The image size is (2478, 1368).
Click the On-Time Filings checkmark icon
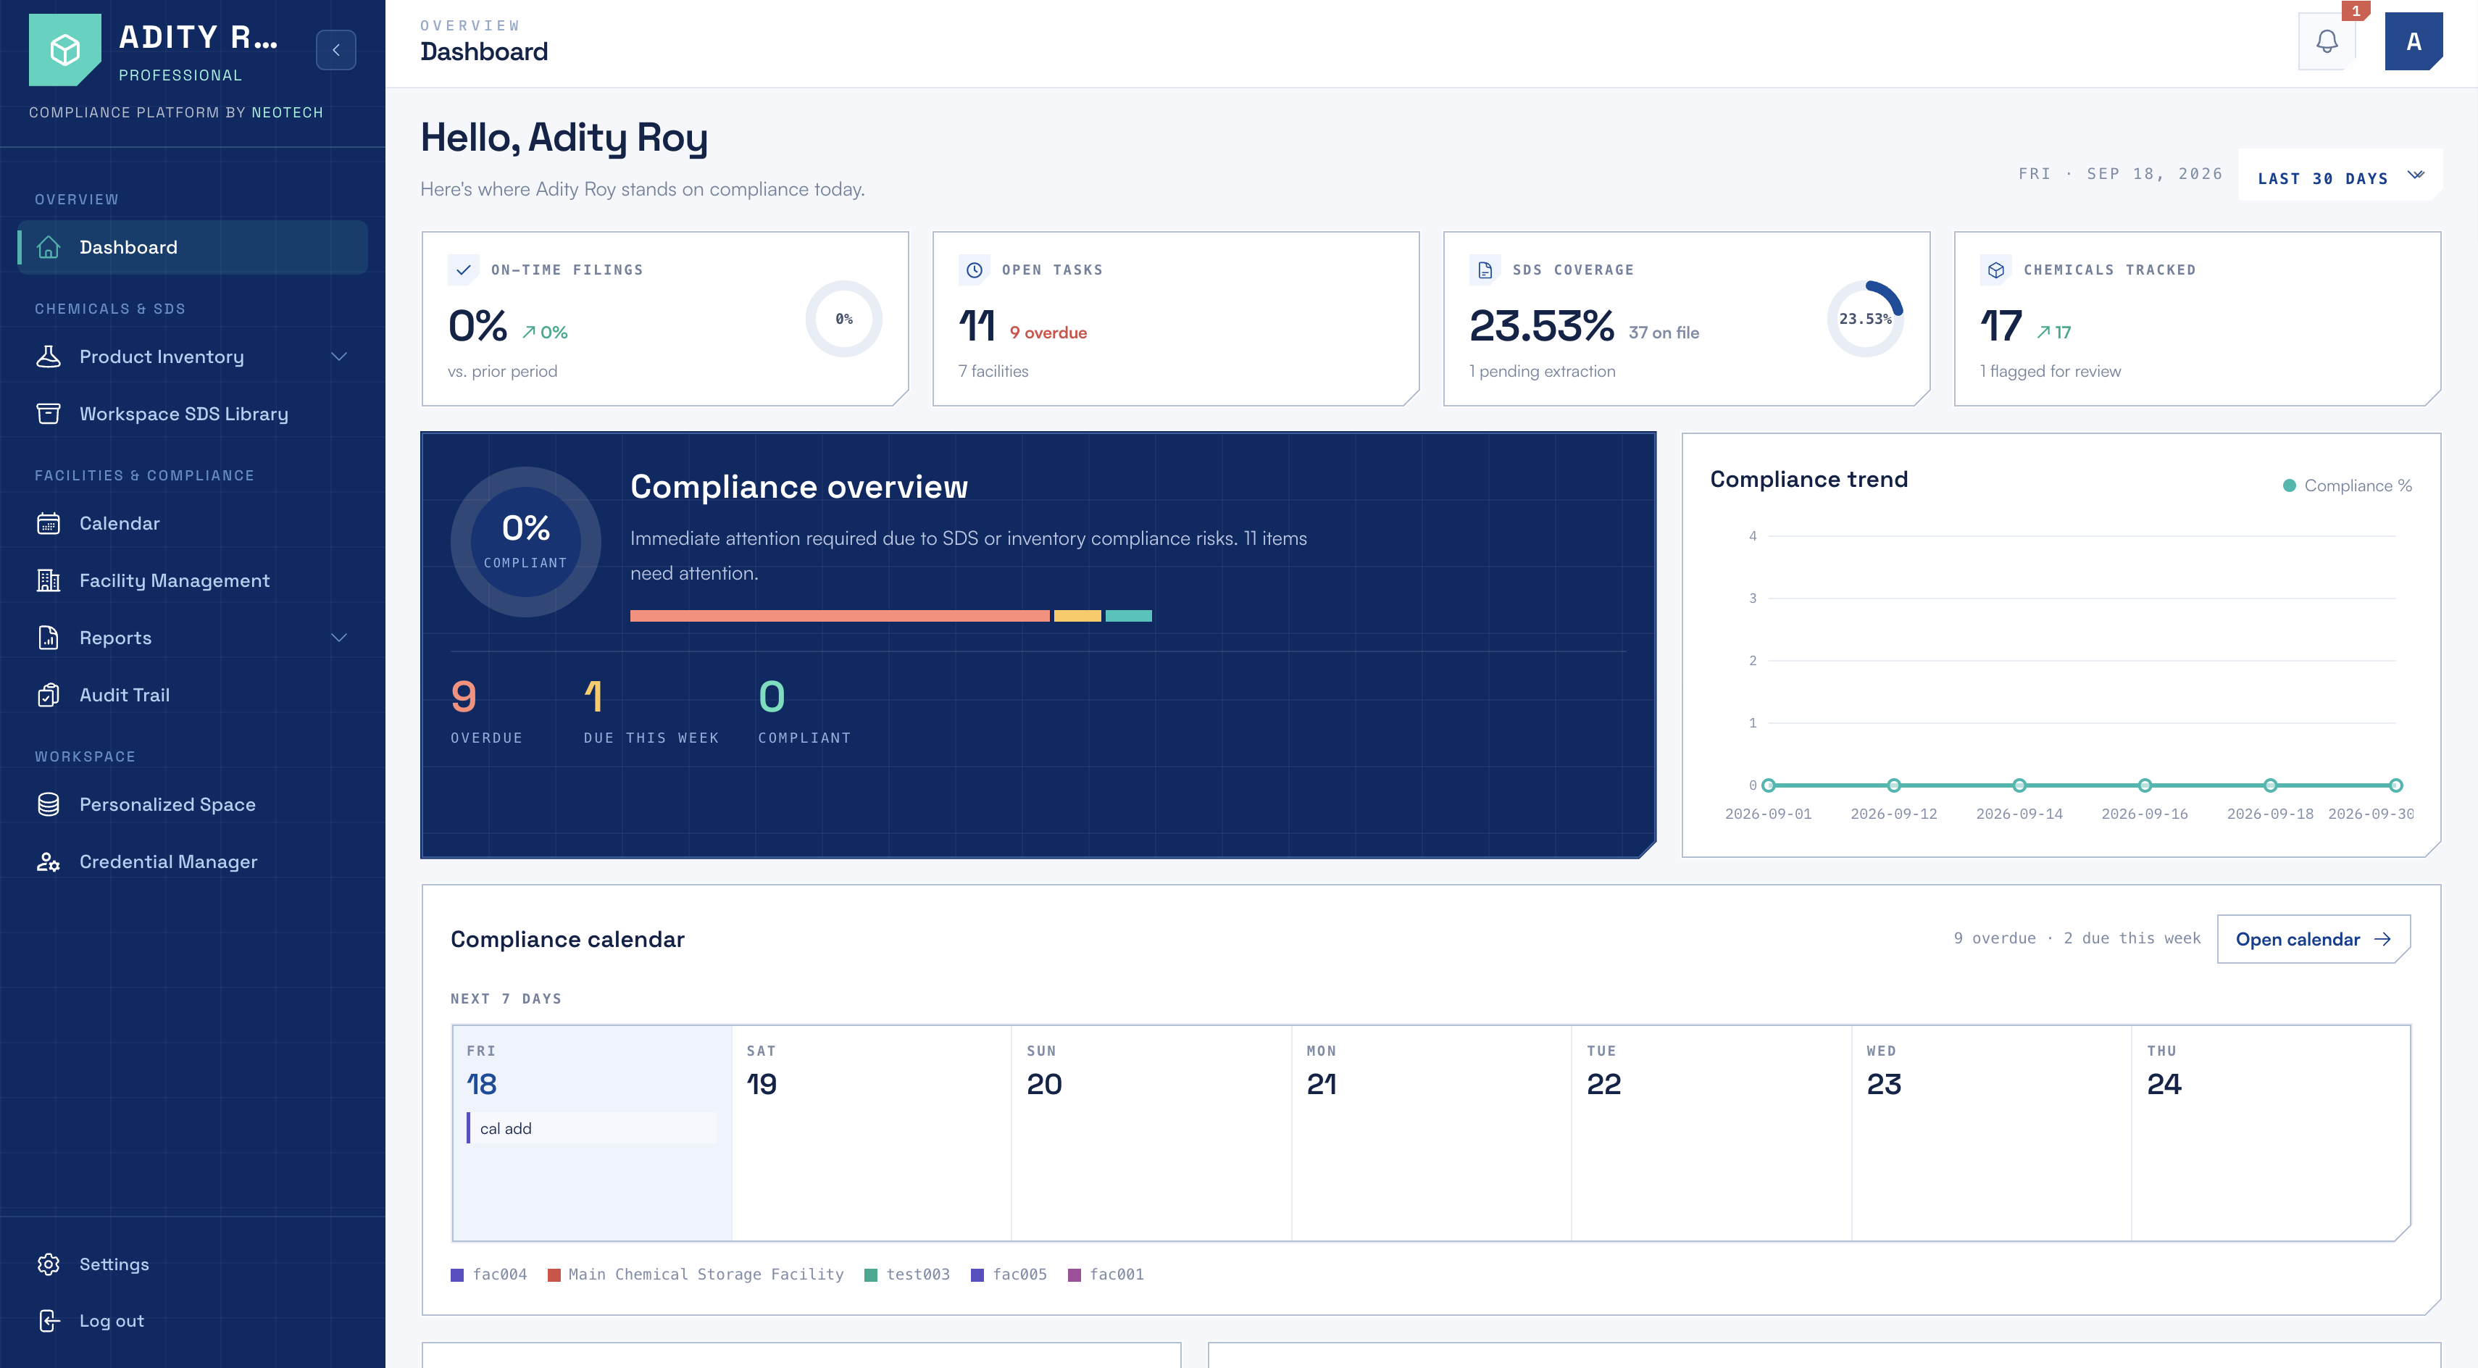[463, 270]
